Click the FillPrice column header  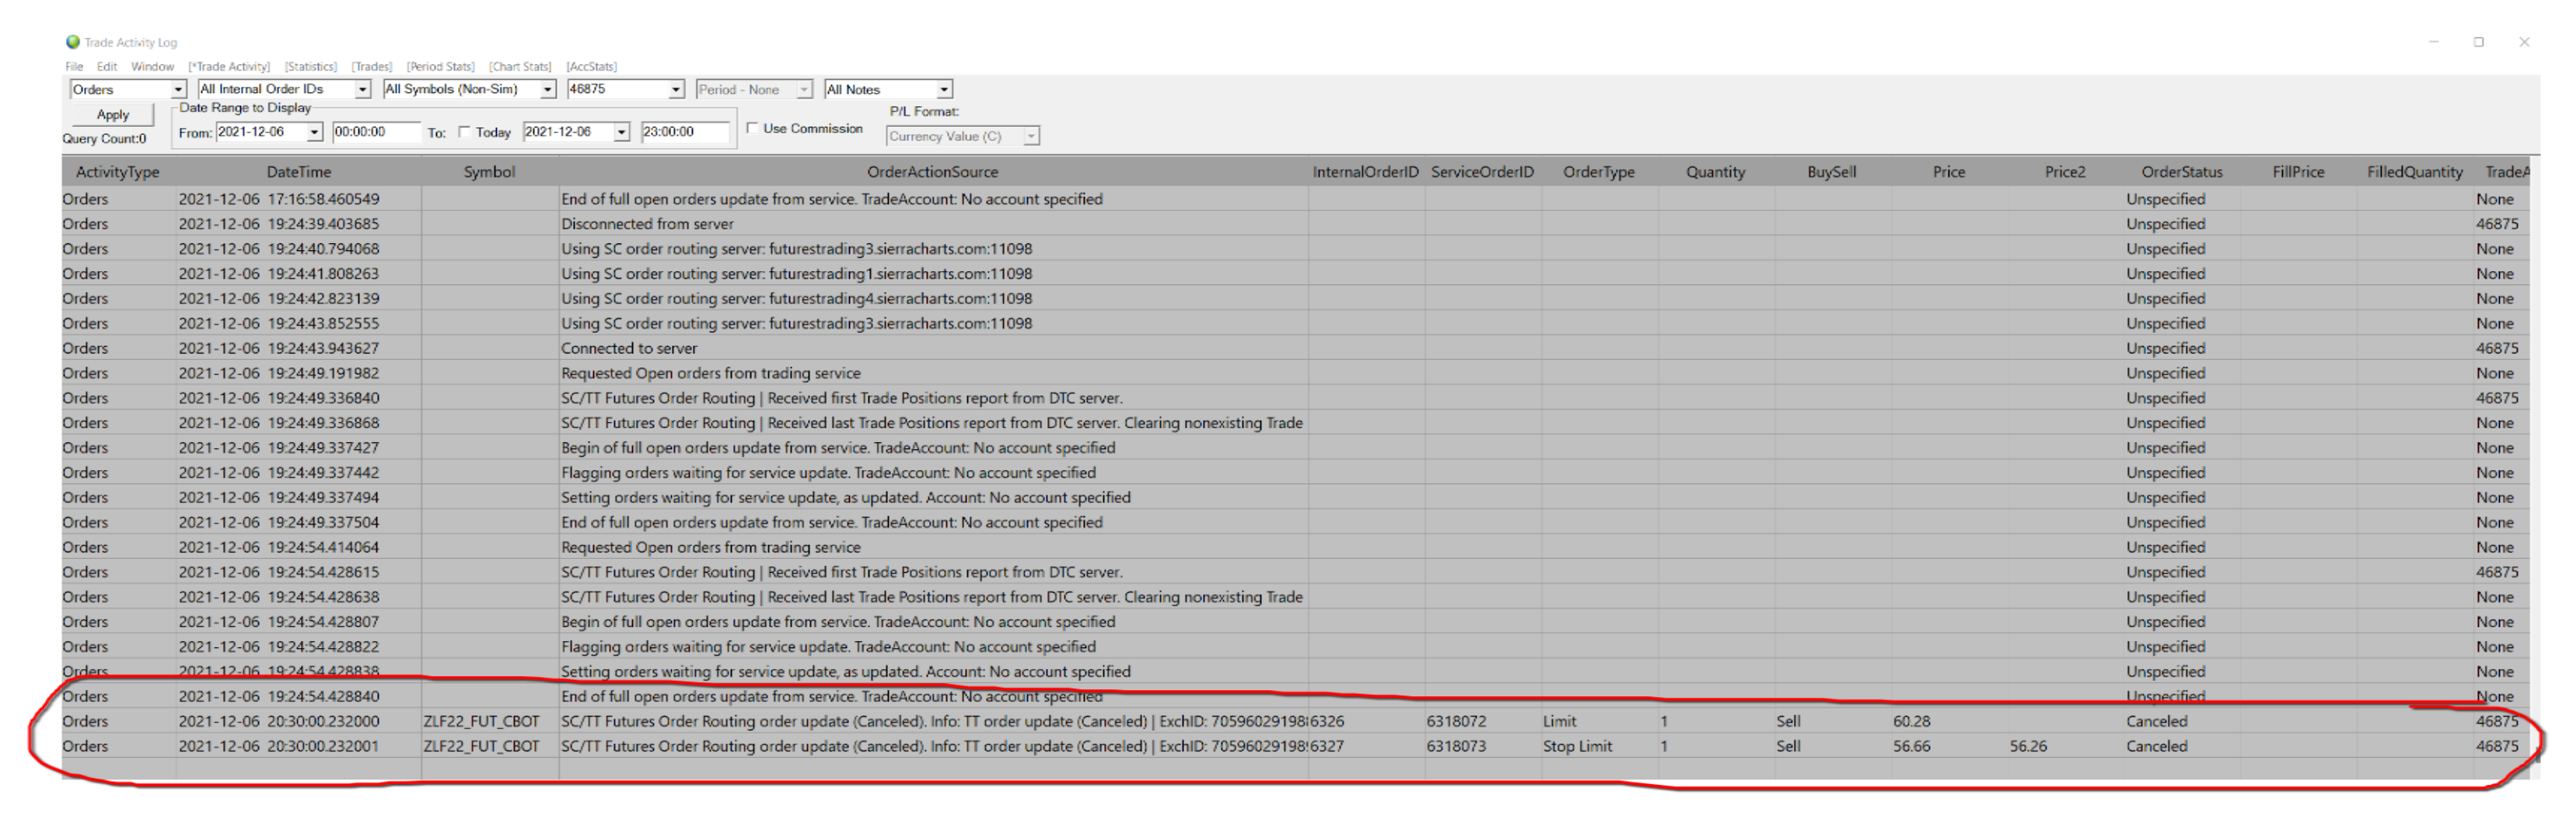coord(2298,172)
